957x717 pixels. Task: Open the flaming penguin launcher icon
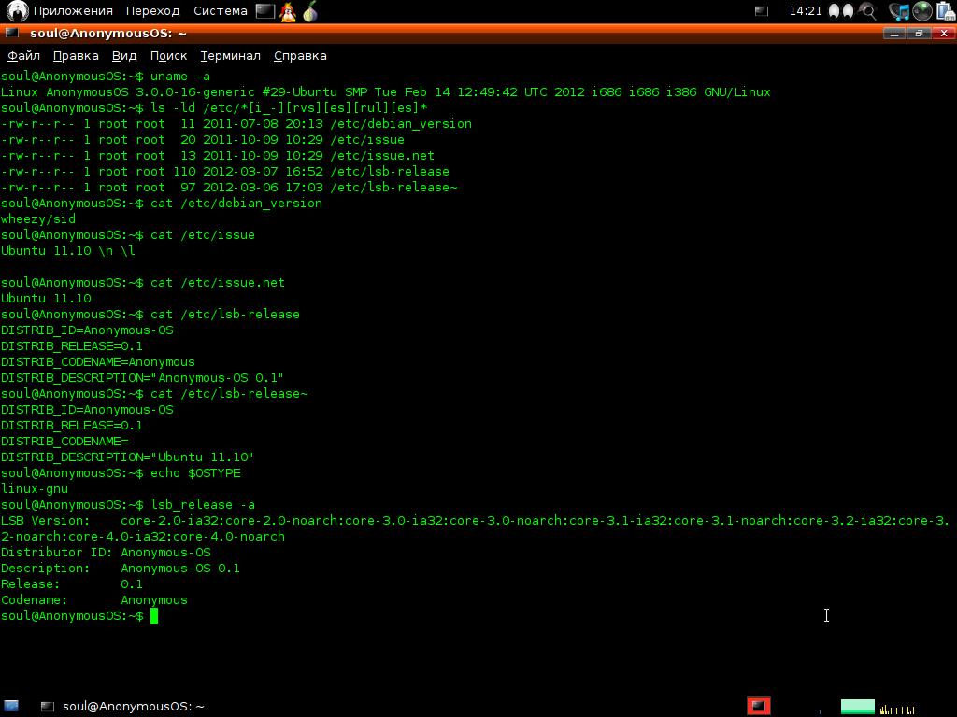point(288,11)
